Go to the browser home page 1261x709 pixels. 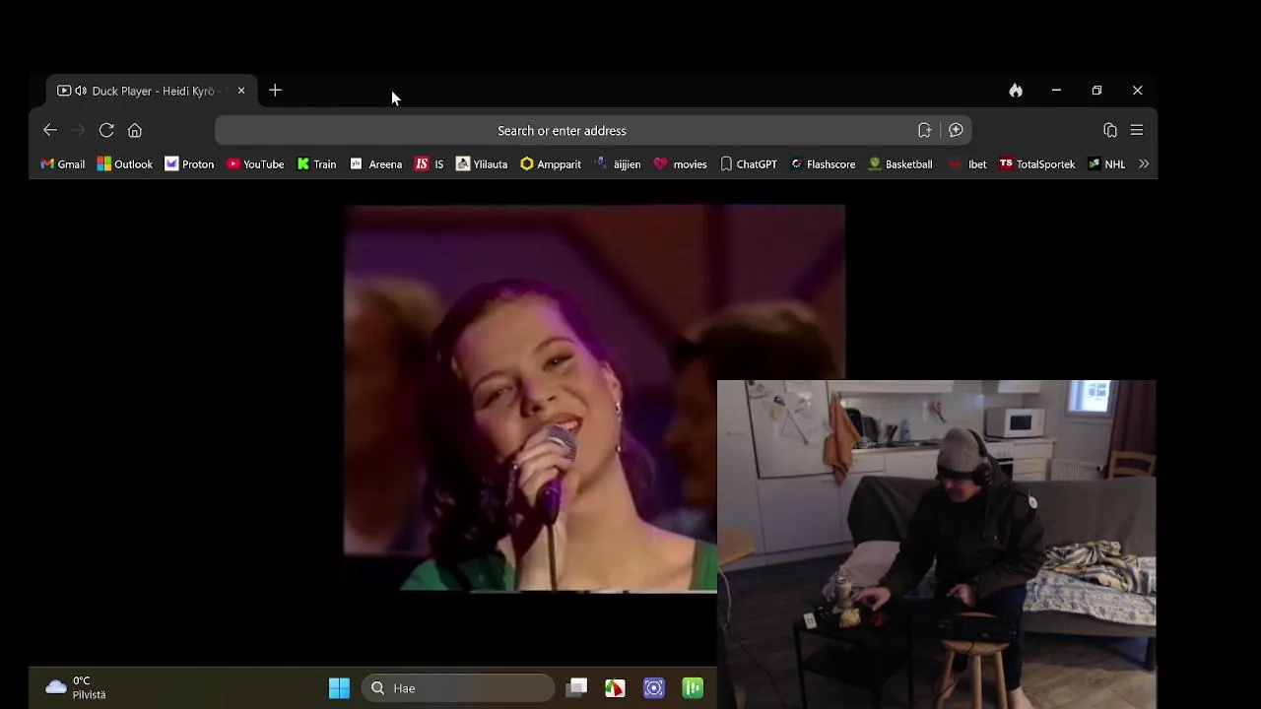(135, 130)
